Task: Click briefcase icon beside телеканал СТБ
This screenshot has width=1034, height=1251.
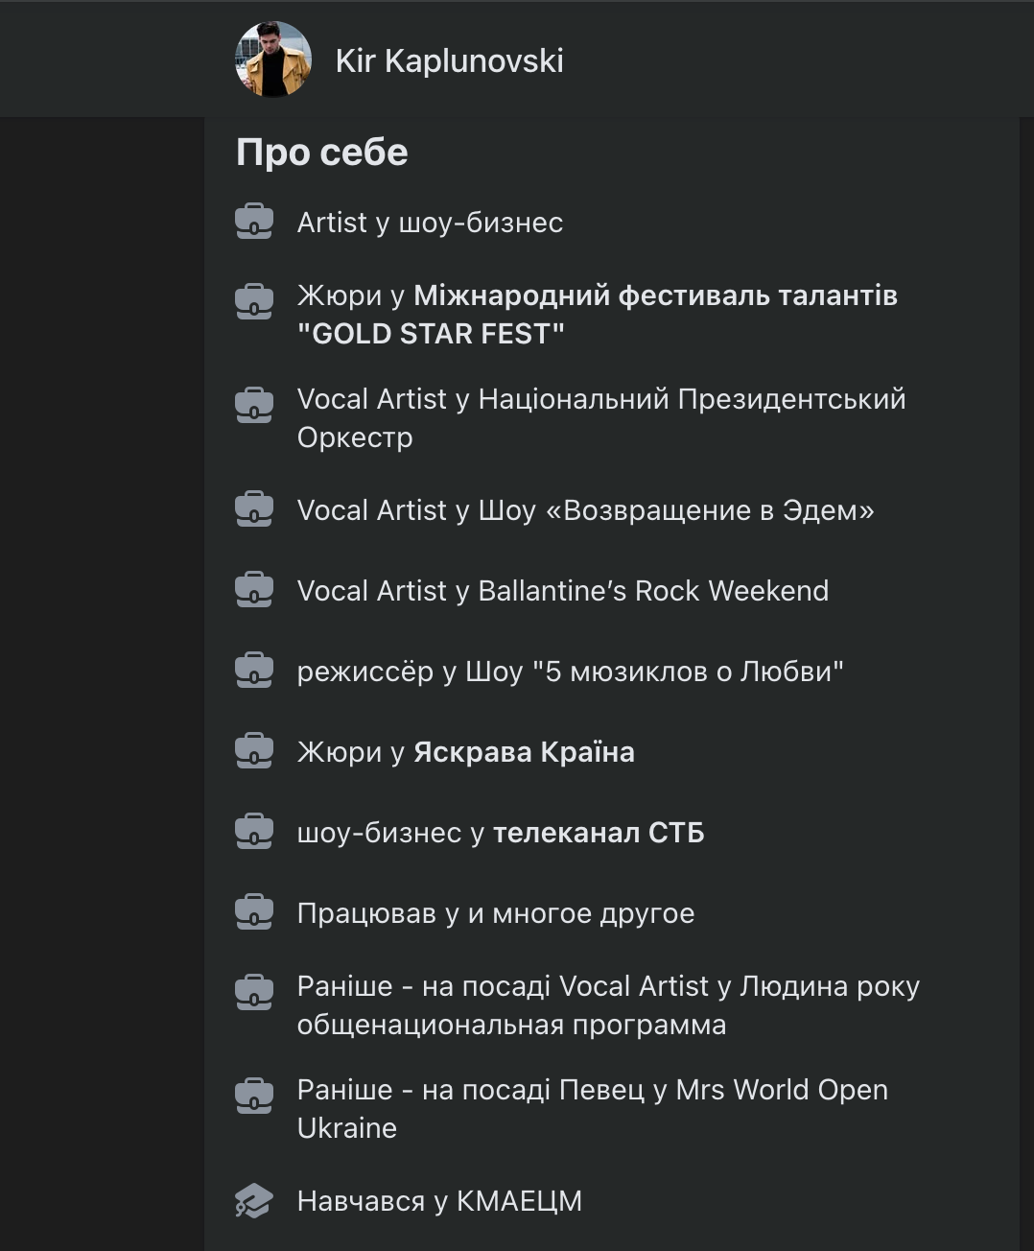Action: (x=254, y=832)
